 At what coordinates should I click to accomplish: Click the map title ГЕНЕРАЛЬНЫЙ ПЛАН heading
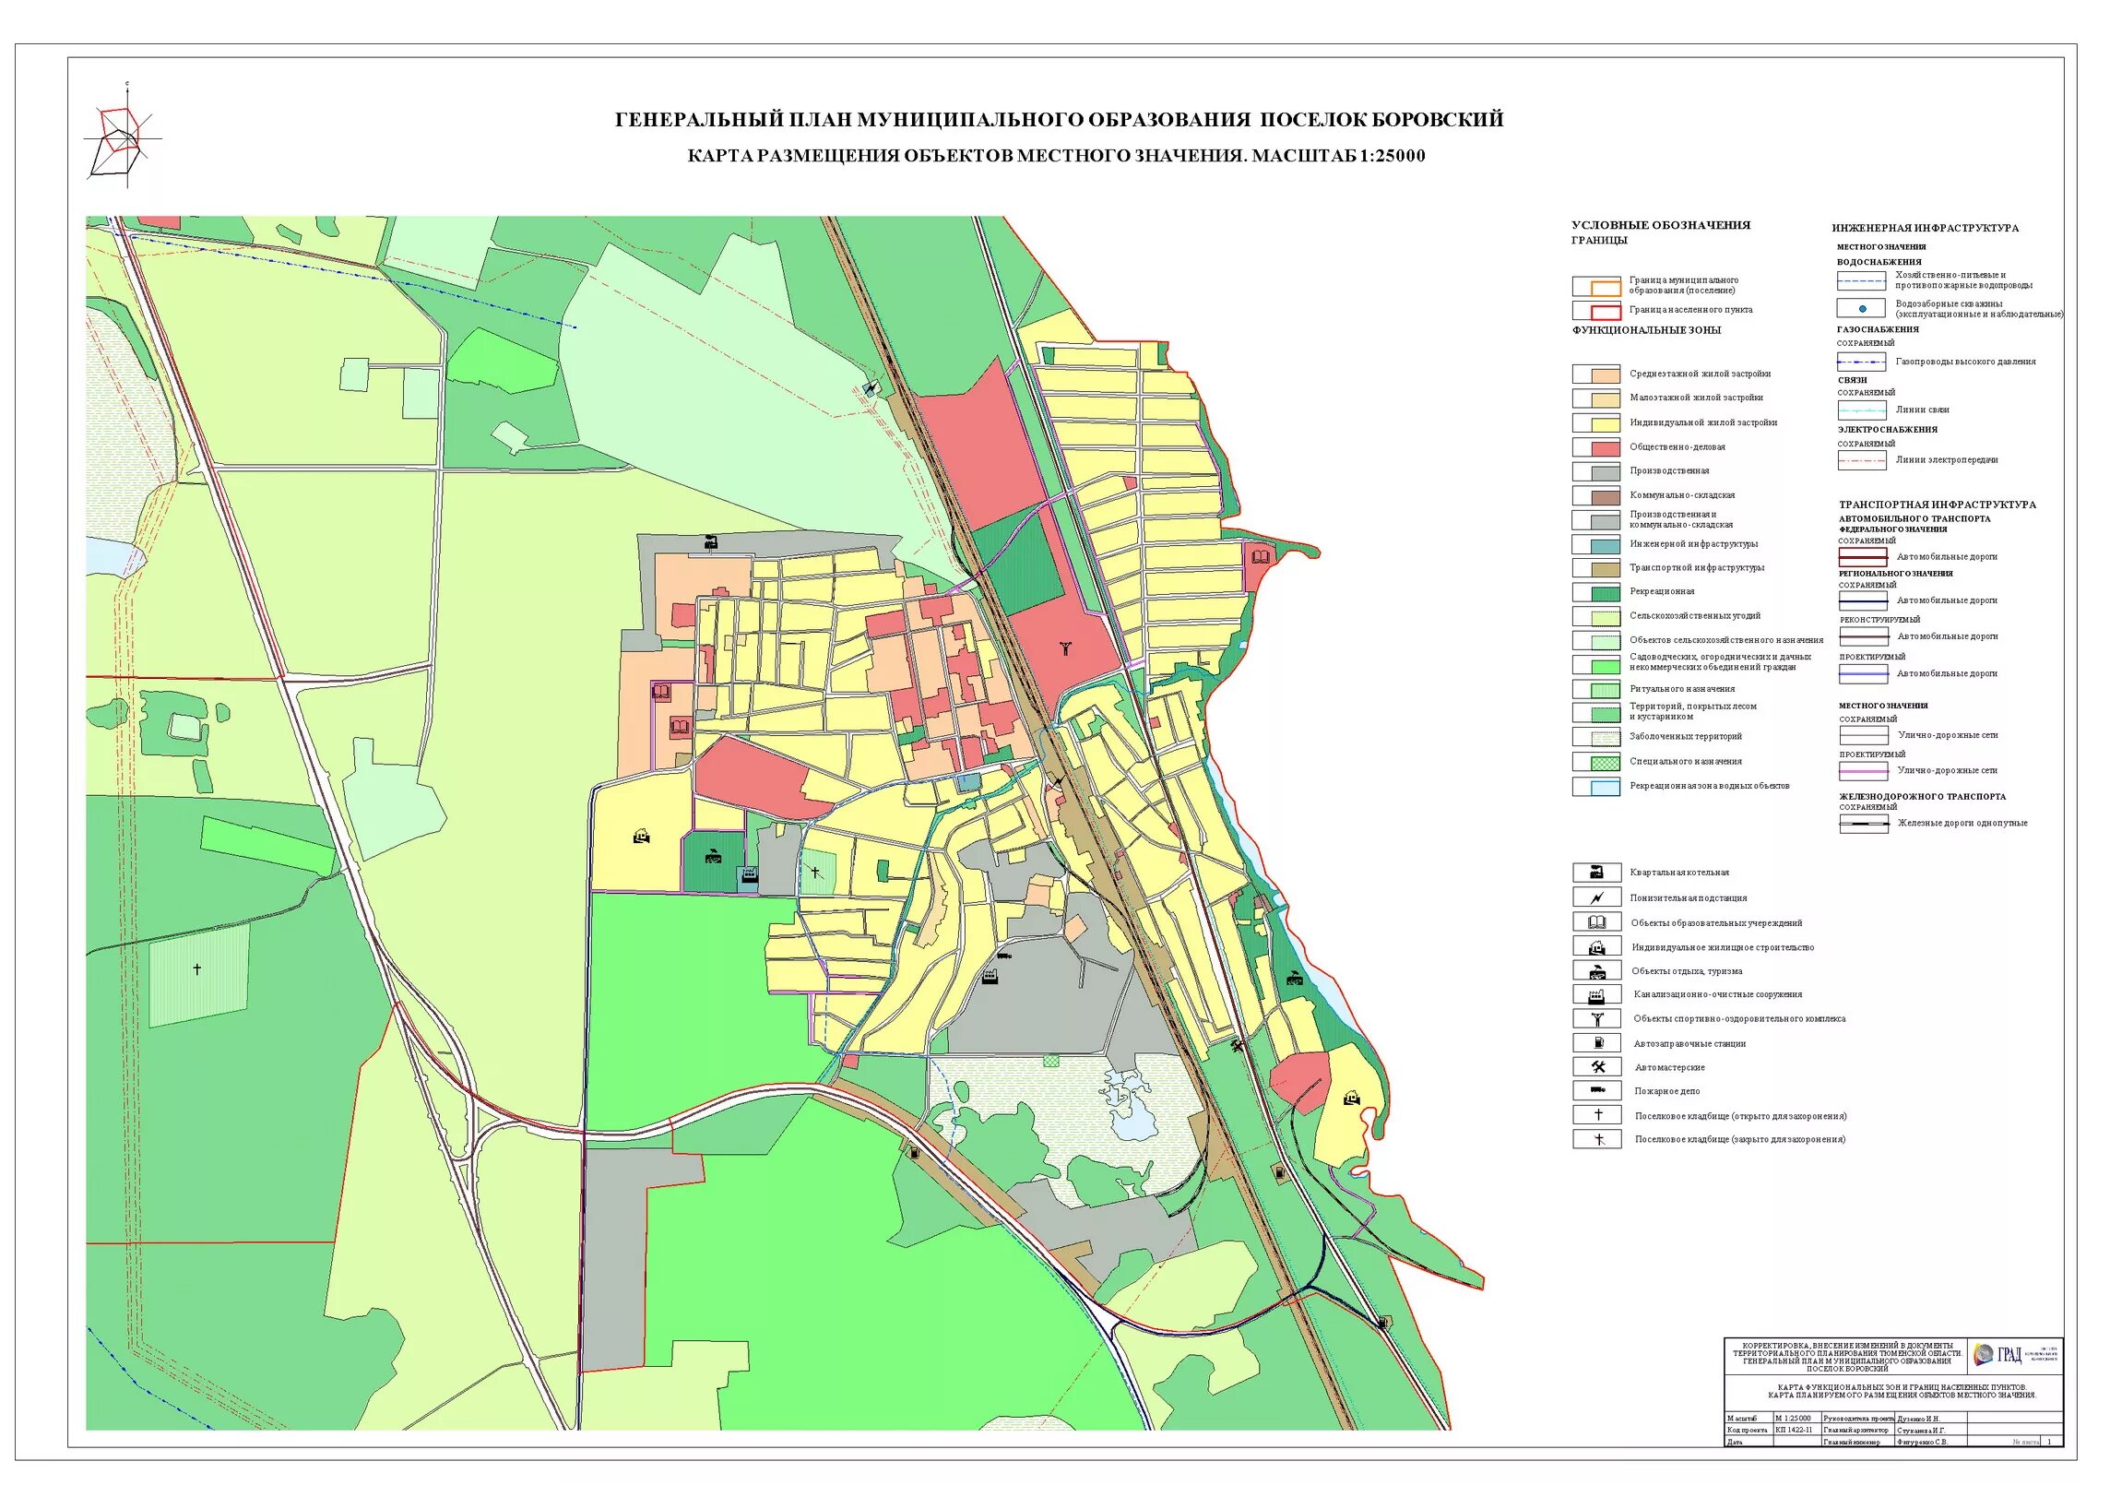pyautogui.click(x=1059, y=120)
